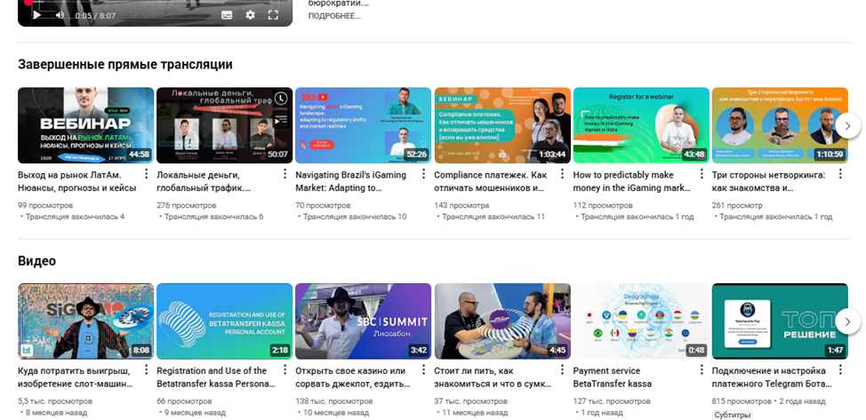Open options for Куда потратить выигрыш video
The image size is (866, 420).
(x=147, y=370)
